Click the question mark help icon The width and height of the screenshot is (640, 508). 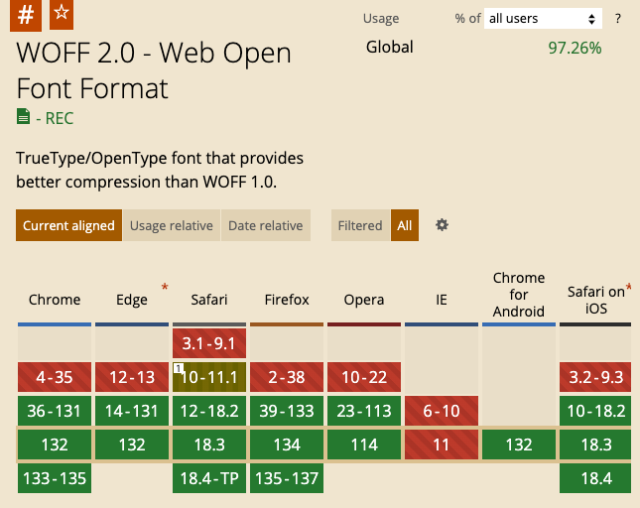pyautogui.click(x=618, y=19)
